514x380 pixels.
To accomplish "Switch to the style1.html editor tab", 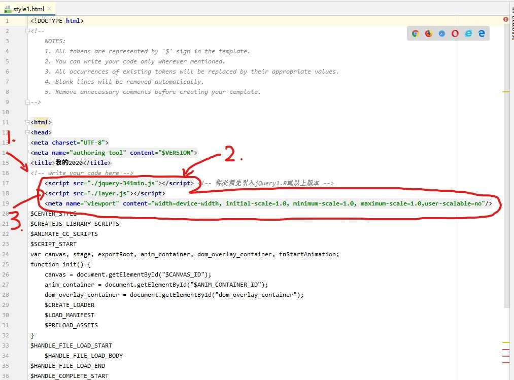I will [28, 9].
